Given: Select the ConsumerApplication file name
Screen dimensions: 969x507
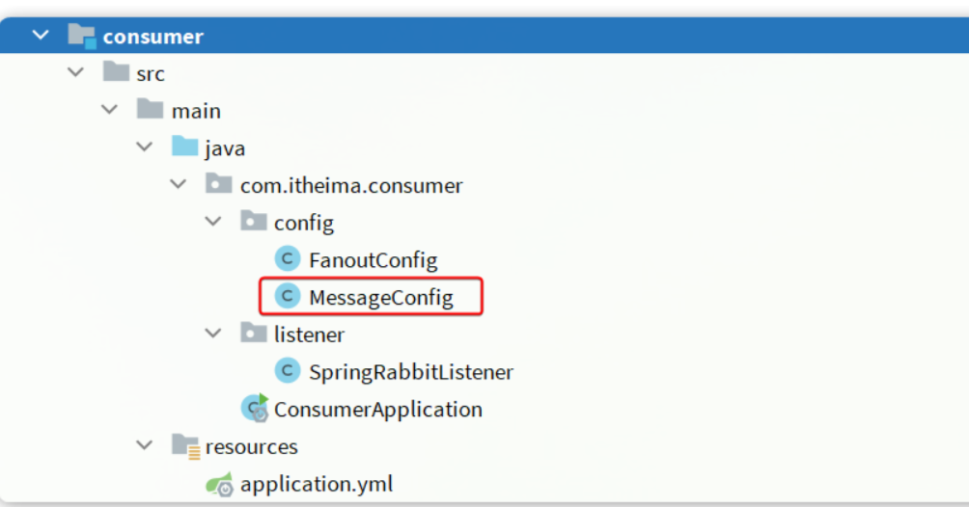Looking at the screenshot, I should tap(377, 410).
